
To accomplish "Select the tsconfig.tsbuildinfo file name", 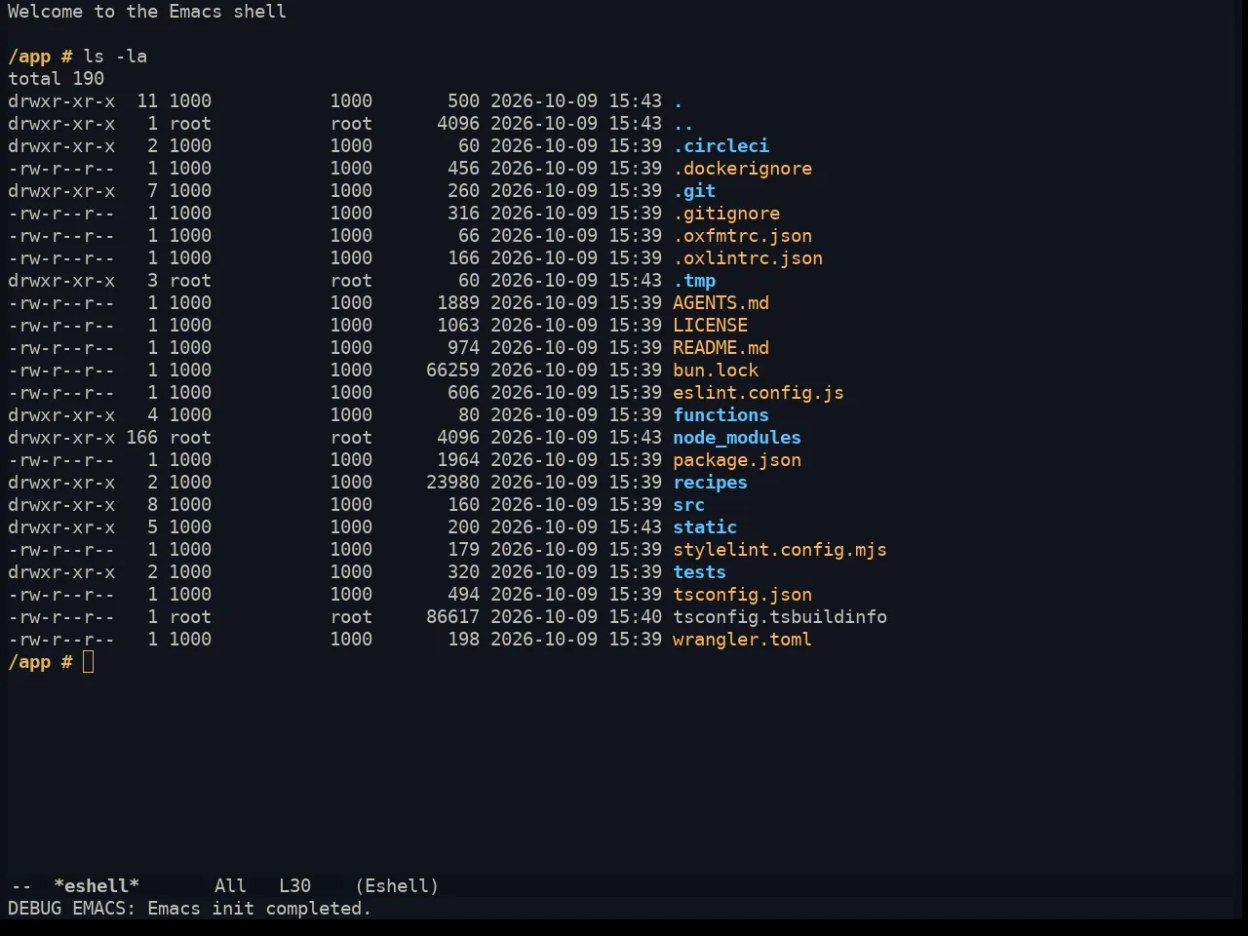I will click(x=780, y=617).
